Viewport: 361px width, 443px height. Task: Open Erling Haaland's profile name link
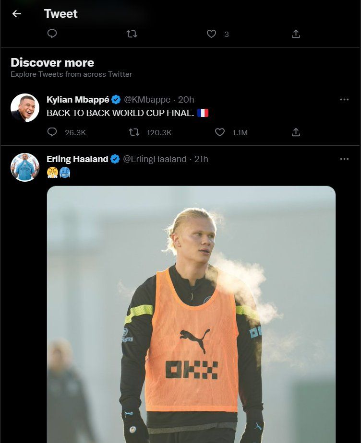coord(77,159)
